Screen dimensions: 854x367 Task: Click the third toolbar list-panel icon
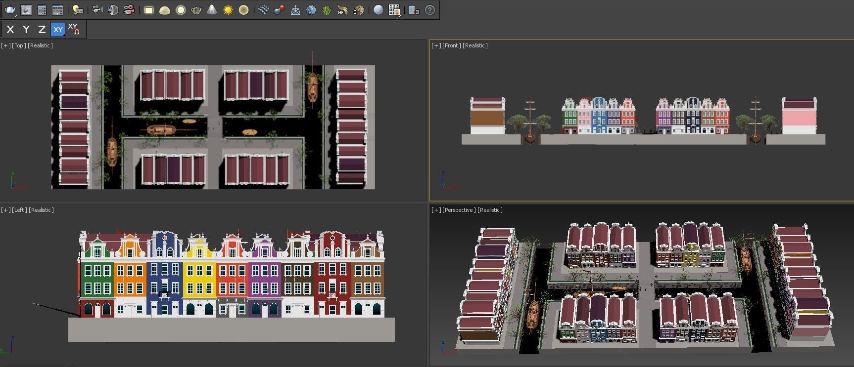[x=42, y=10]
